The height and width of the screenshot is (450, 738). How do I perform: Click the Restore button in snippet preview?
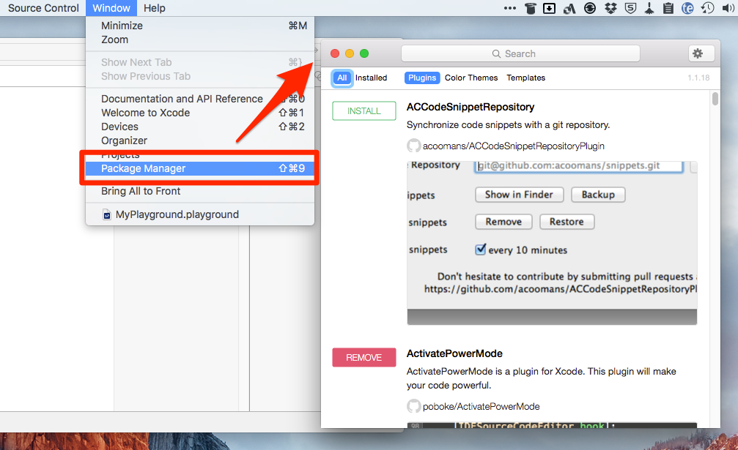pyautogui.click(x=567, y=222)
